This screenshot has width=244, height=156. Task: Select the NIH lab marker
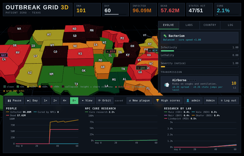(x=153, y=51)
